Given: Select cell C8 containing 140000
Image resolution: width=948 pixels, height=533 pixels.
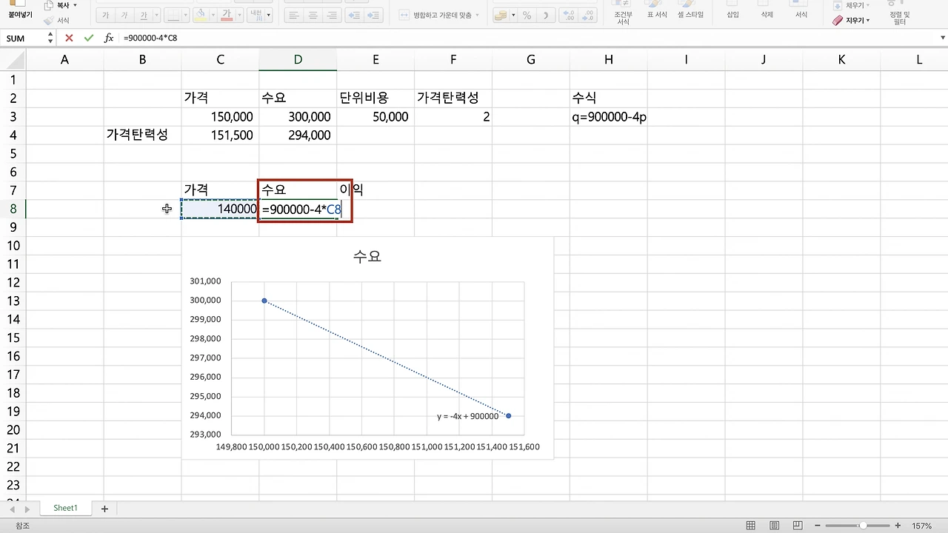Looking at the screenshot, I should tap(220, 209).
